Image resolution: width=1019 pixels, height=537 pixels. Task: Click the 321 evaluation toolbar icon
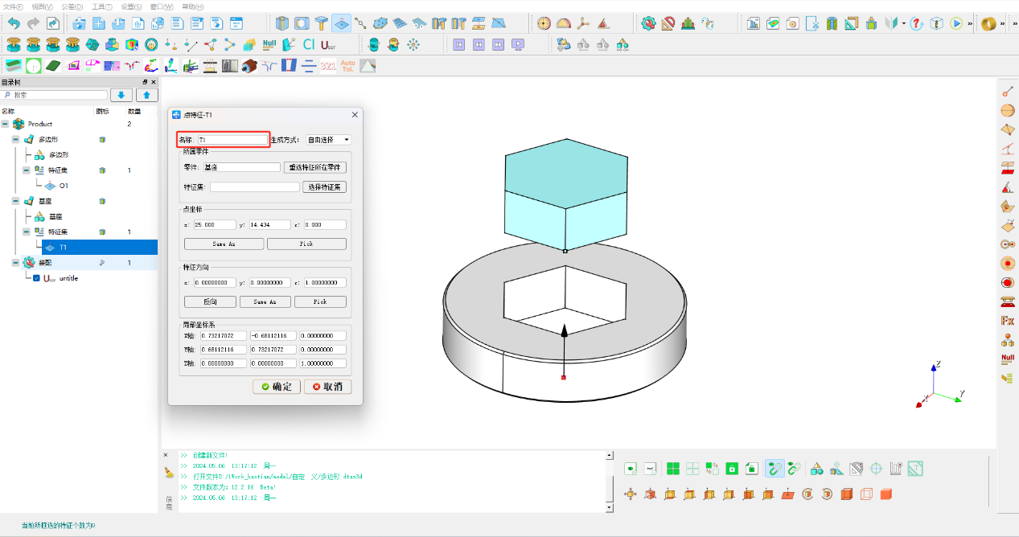[x=327, y=66]
